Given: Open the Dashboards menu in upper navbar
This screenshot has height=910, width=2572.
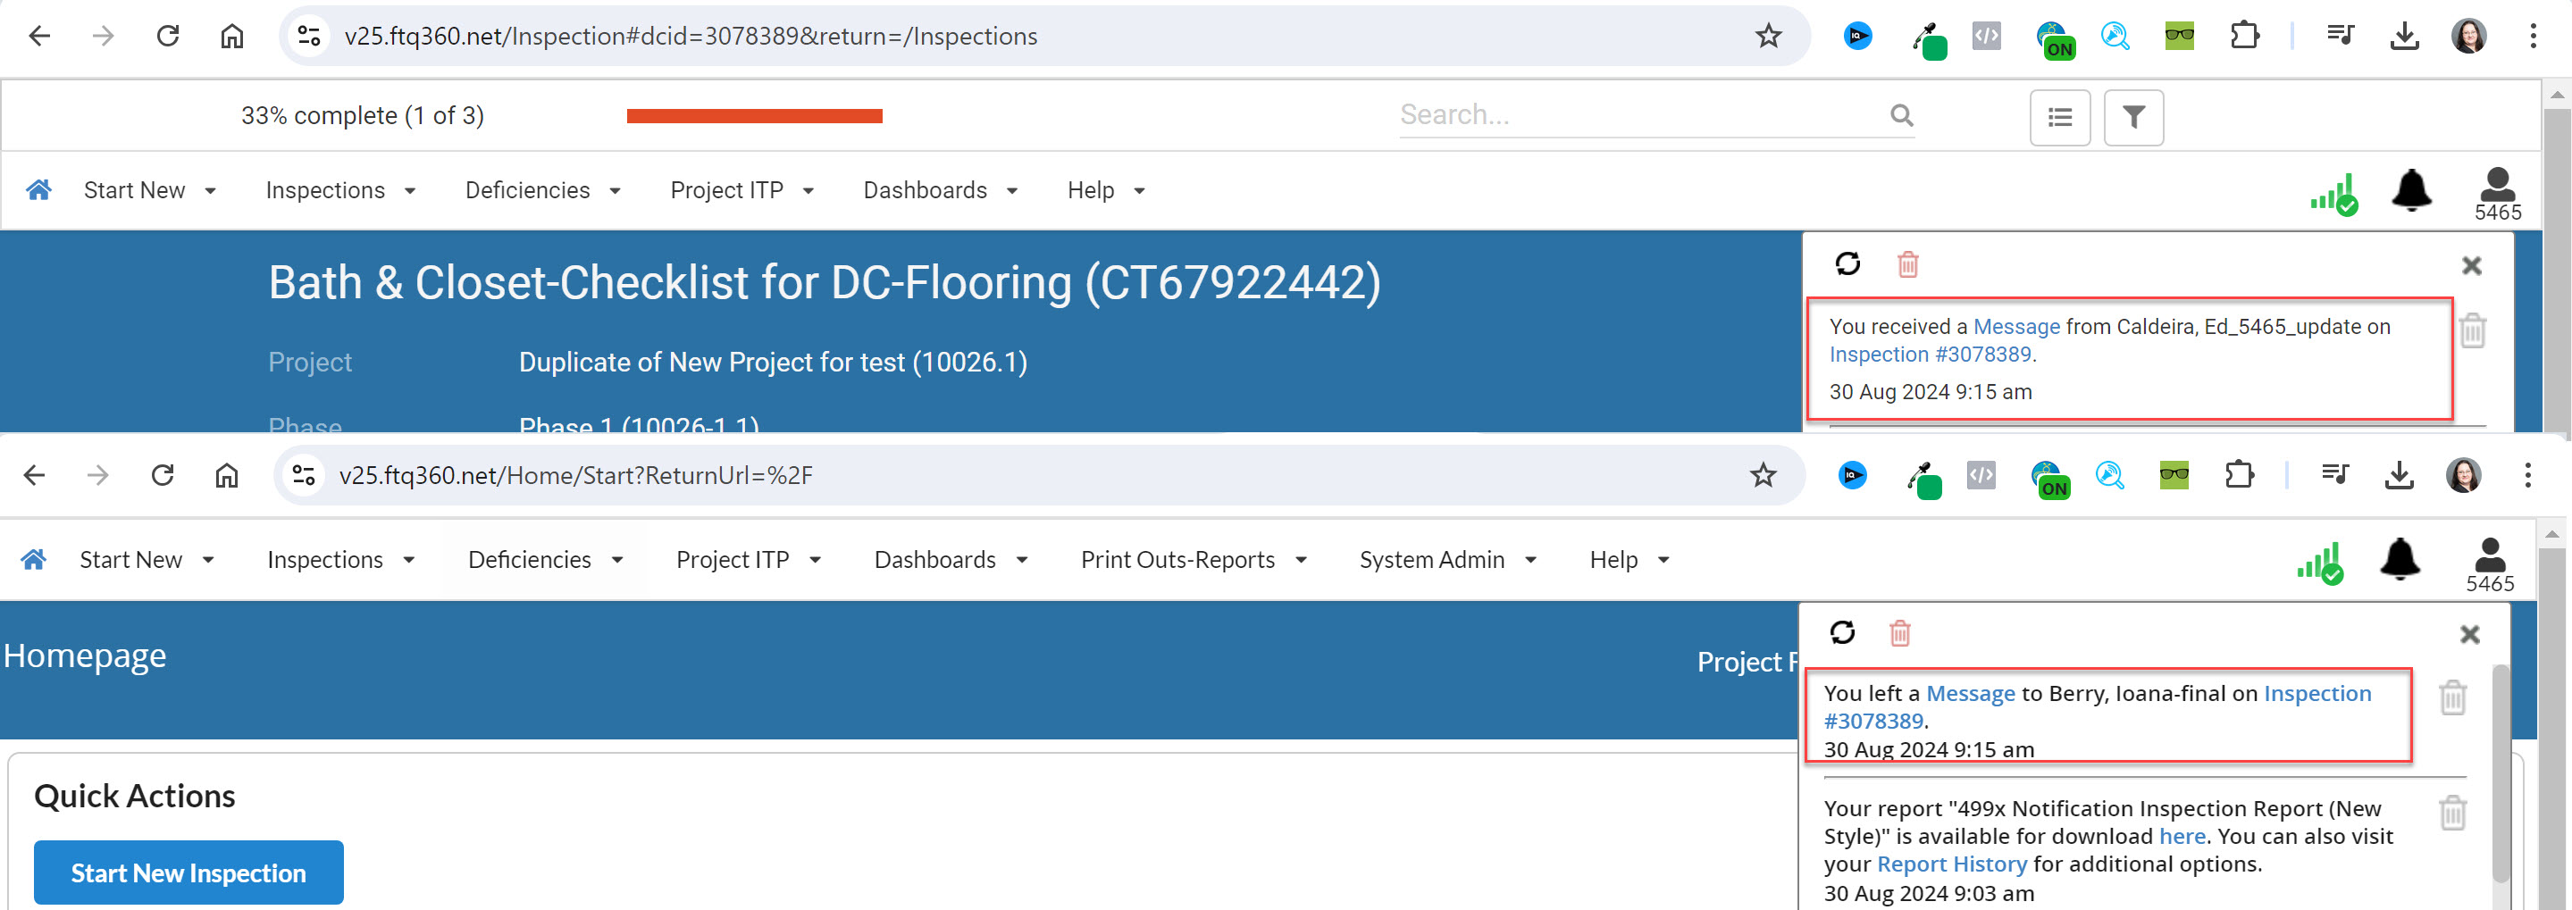Looking at the screenshot, I should point(940,190).
